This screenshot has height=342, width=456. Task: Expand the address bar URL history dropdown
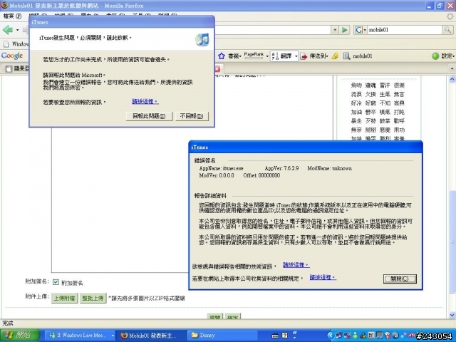point(334,30)
